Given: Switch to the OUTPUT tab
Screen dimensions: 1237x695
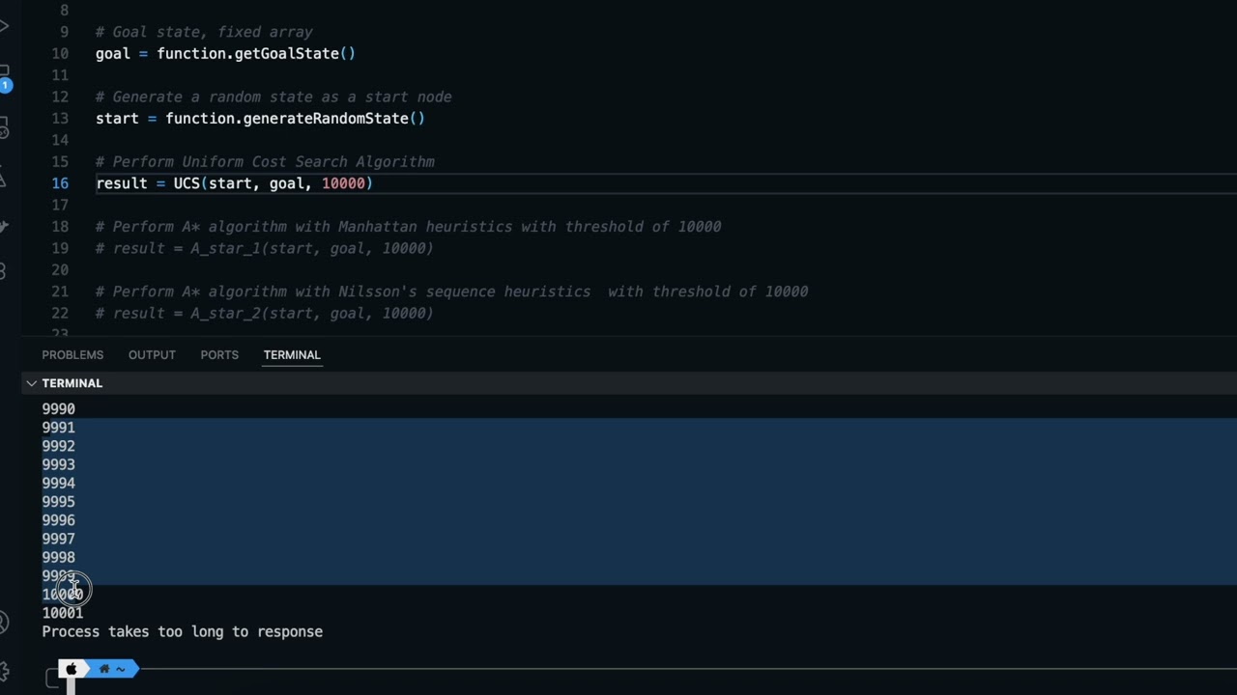Looking at the screenshot, I should pos(152,355).
